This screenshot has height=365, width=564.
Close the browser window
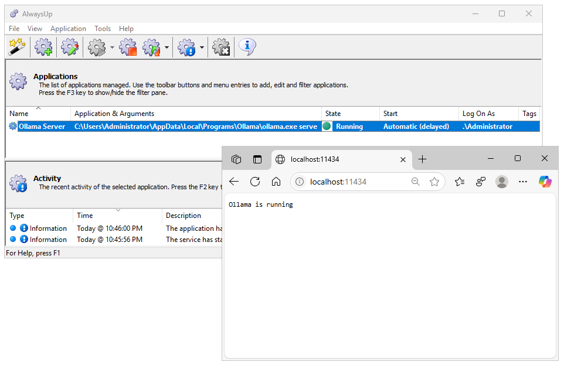point(545,159)
